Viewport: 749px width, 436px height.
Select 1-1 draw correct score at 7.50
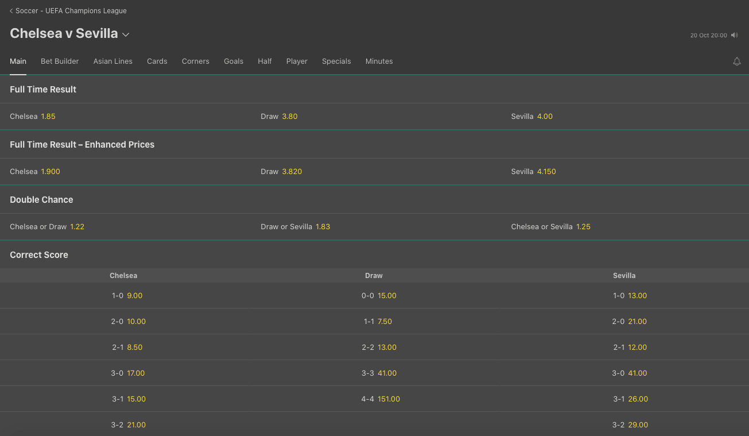click(x=385, y=322)
